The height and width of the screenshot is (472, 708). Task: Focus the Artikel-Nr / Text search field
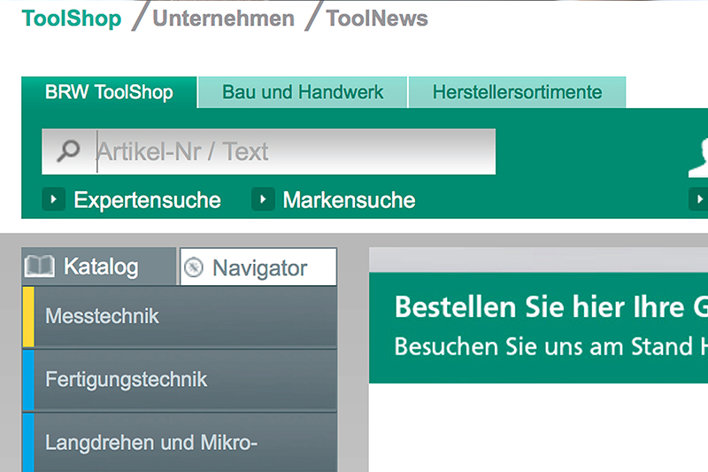[269, 151]
